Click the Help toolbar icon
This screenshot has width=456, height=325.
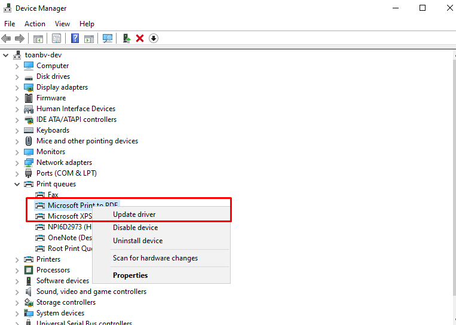click(75, 38)
